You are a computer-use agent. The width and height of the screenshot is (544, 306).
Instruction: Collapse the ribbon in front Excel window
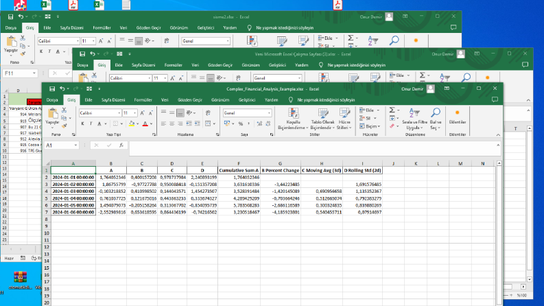[x=498, y=134]
